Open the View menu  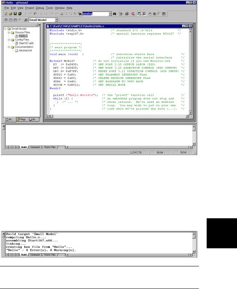click(21, 8)
